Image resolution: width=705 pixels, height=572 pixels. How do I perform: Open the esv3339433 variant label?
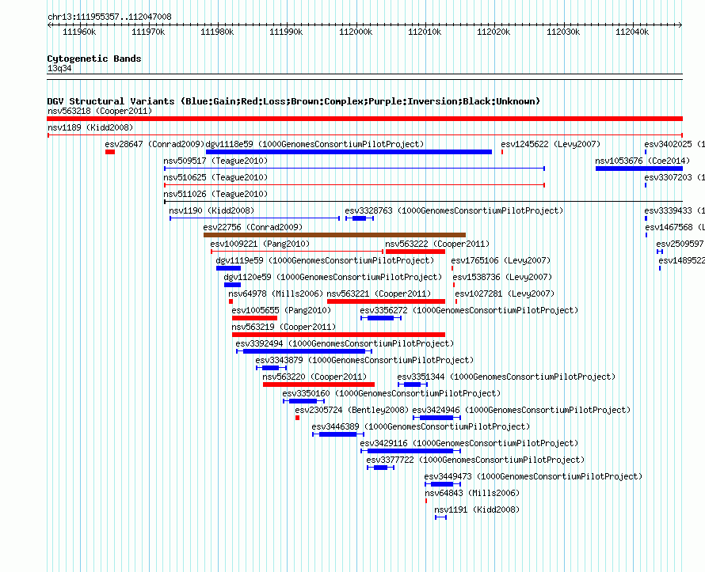[674, 210]
